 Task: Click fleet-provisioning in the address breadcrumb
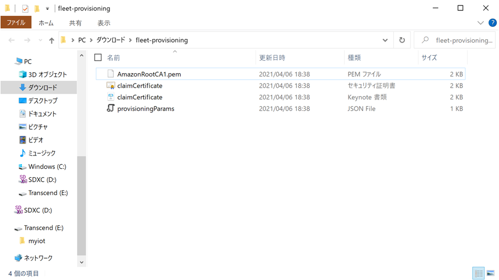coord(161,40)
